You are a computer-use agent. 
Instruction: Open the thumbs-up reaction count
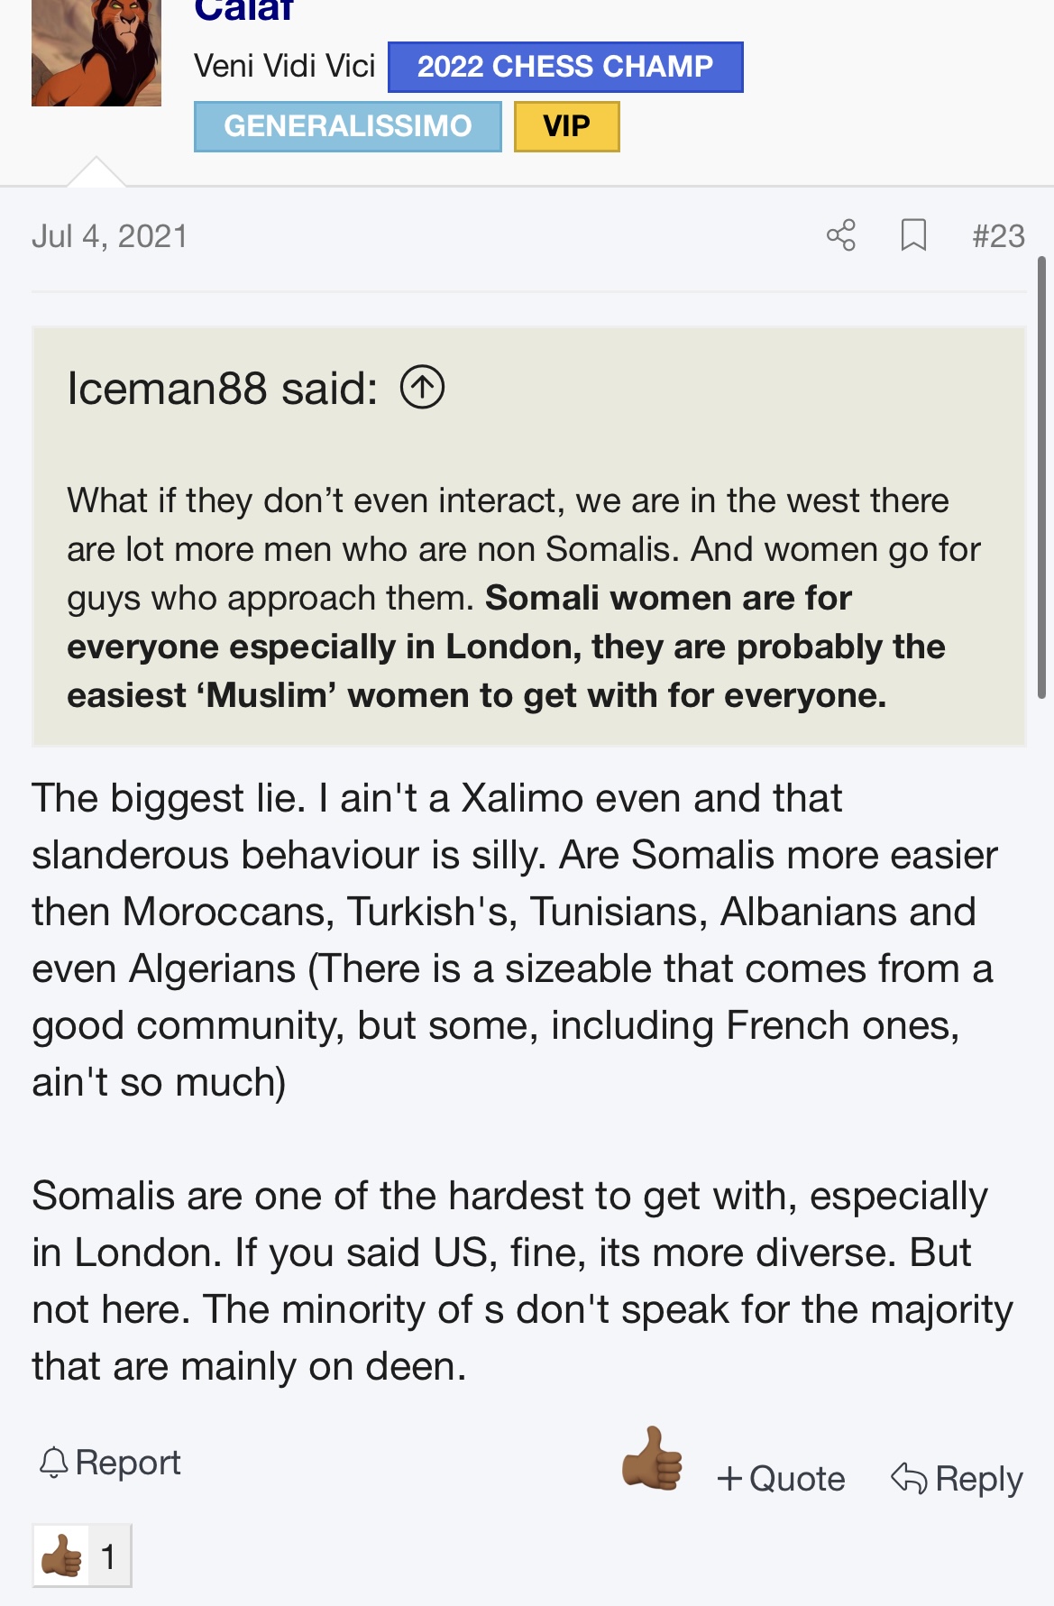tap(82, 1556)
